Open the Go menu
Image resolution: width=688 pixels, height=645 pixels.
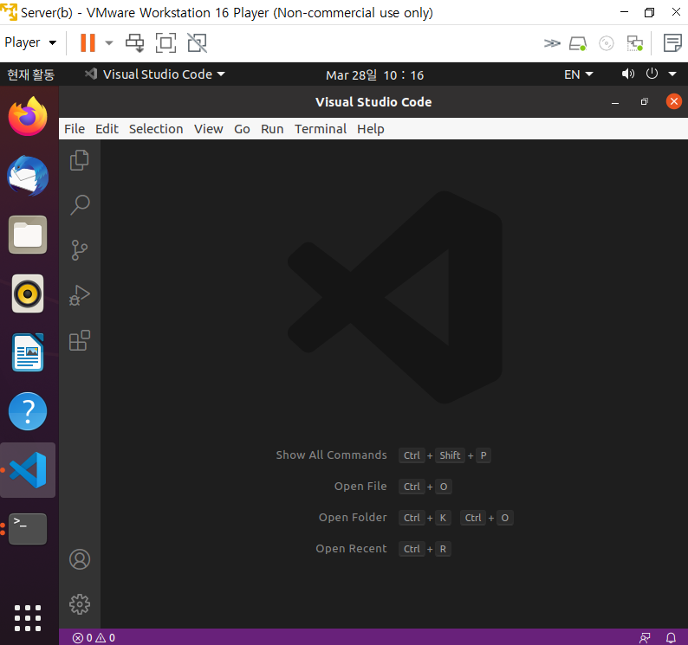pos(242,129)
